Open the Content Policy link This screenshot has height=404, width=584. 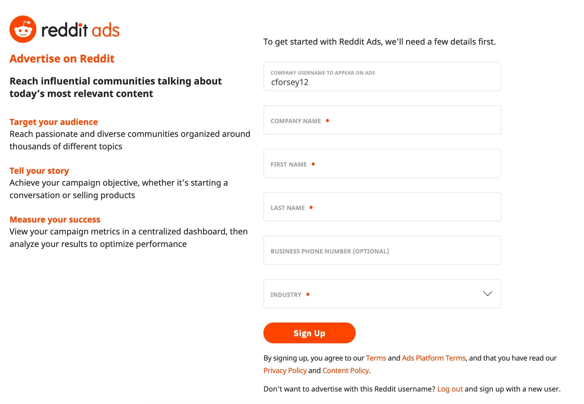tap(346, 370)
